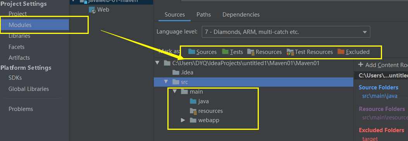Switch to the Paths tab

point(203,15)
